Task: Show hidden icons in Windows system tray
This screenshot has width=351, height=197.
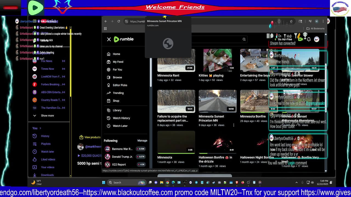Action: pyautogui.click(x=296, y=182)
